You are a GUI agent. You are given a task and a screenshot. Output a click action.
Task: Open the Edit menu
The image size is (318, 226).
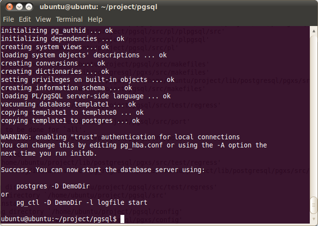click(x=25, y=19)
